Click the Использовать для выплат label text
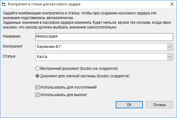 64,95
